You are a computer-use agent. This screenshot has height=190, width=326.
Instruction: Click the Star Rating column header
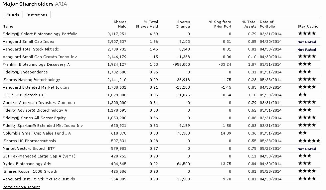pos(308,26)
